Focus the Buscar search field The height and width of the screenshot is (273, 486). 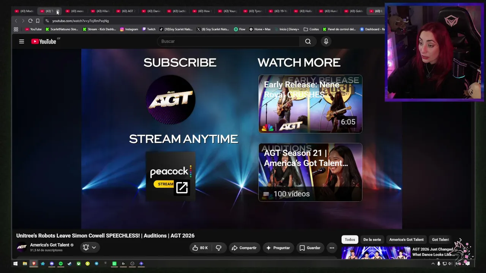point(229,41)
